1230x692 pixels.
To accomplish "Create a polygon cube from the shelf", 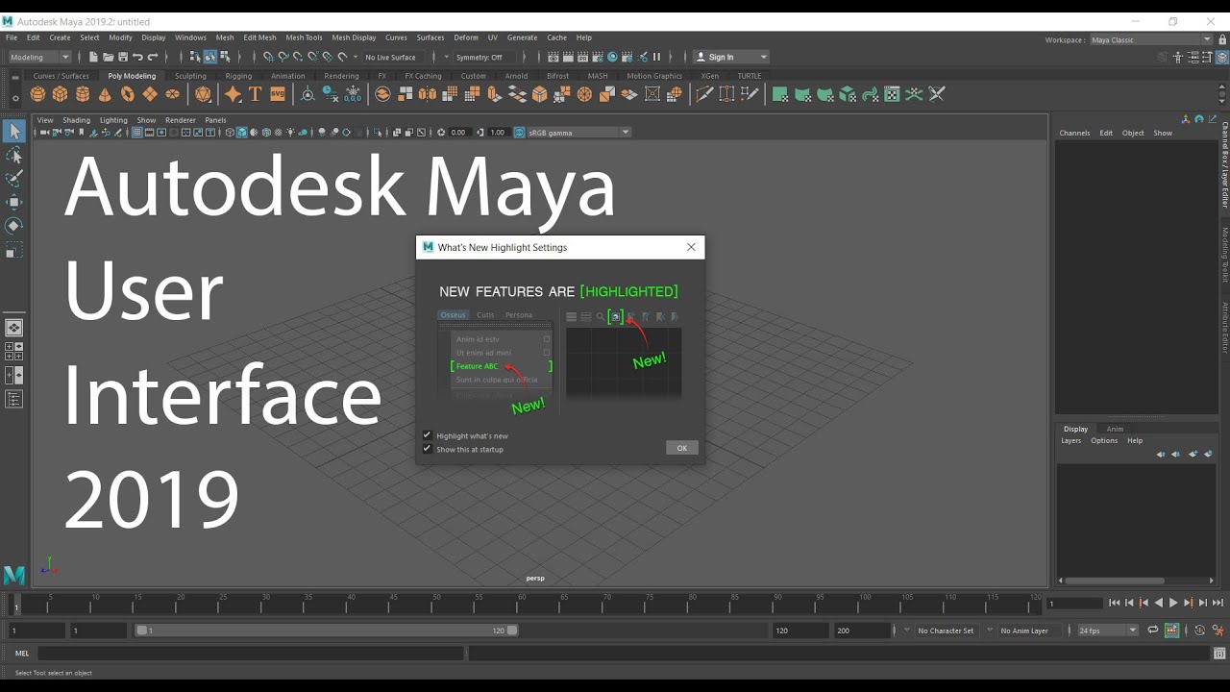I will click(x=60, y=94).
